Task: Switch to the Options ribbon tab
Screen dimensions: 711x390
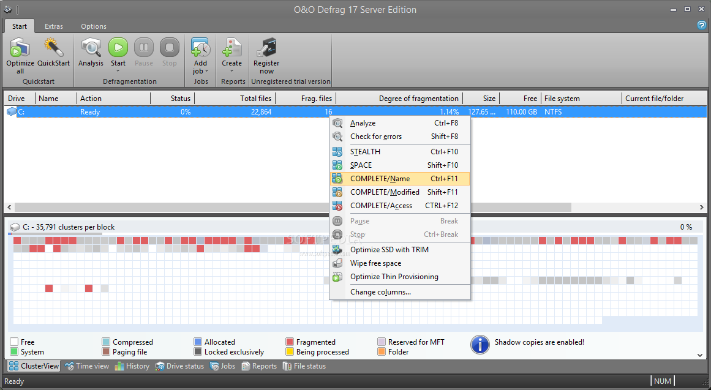Action: (94, 26)
